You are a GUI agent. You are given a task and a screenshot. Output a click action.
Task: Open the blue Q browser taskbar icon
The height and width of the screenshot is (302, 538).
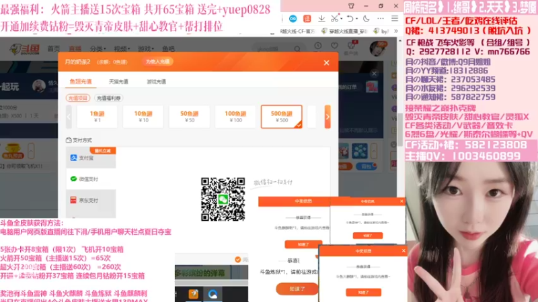(x=213, y=294)
